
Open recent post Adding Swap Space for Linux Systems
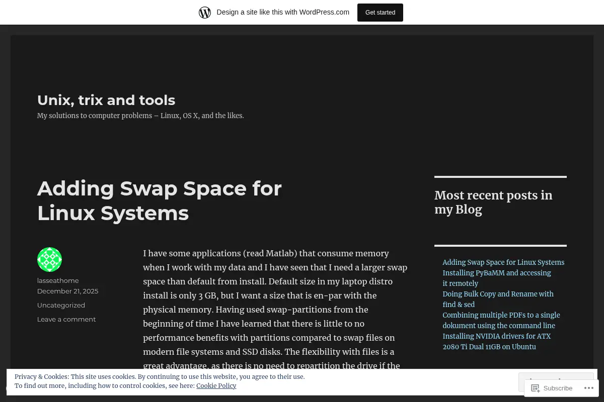pos(503,262)
